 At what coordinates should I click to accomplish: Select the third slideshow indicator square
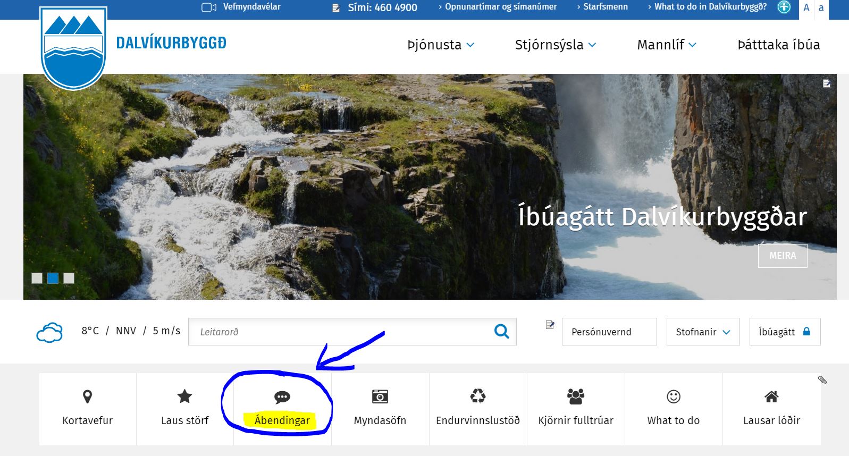coord(69,278)
